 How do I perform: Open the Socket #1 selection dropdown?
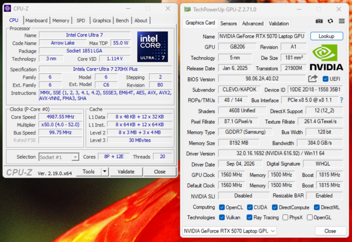coord(59,157)
